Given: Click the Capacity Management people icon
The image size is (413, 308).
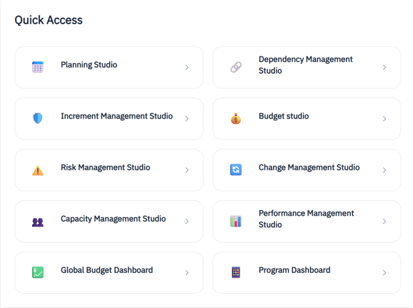Looking at the screenshot, I should click(38, 222).
